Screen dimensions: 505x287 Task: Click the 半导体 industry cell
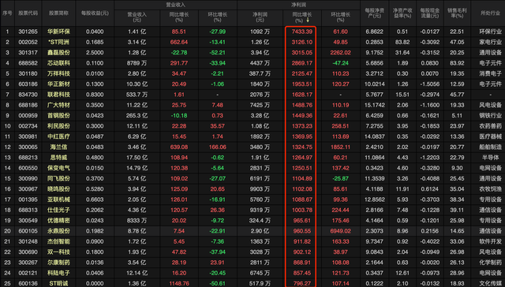(x=490, y=158)
